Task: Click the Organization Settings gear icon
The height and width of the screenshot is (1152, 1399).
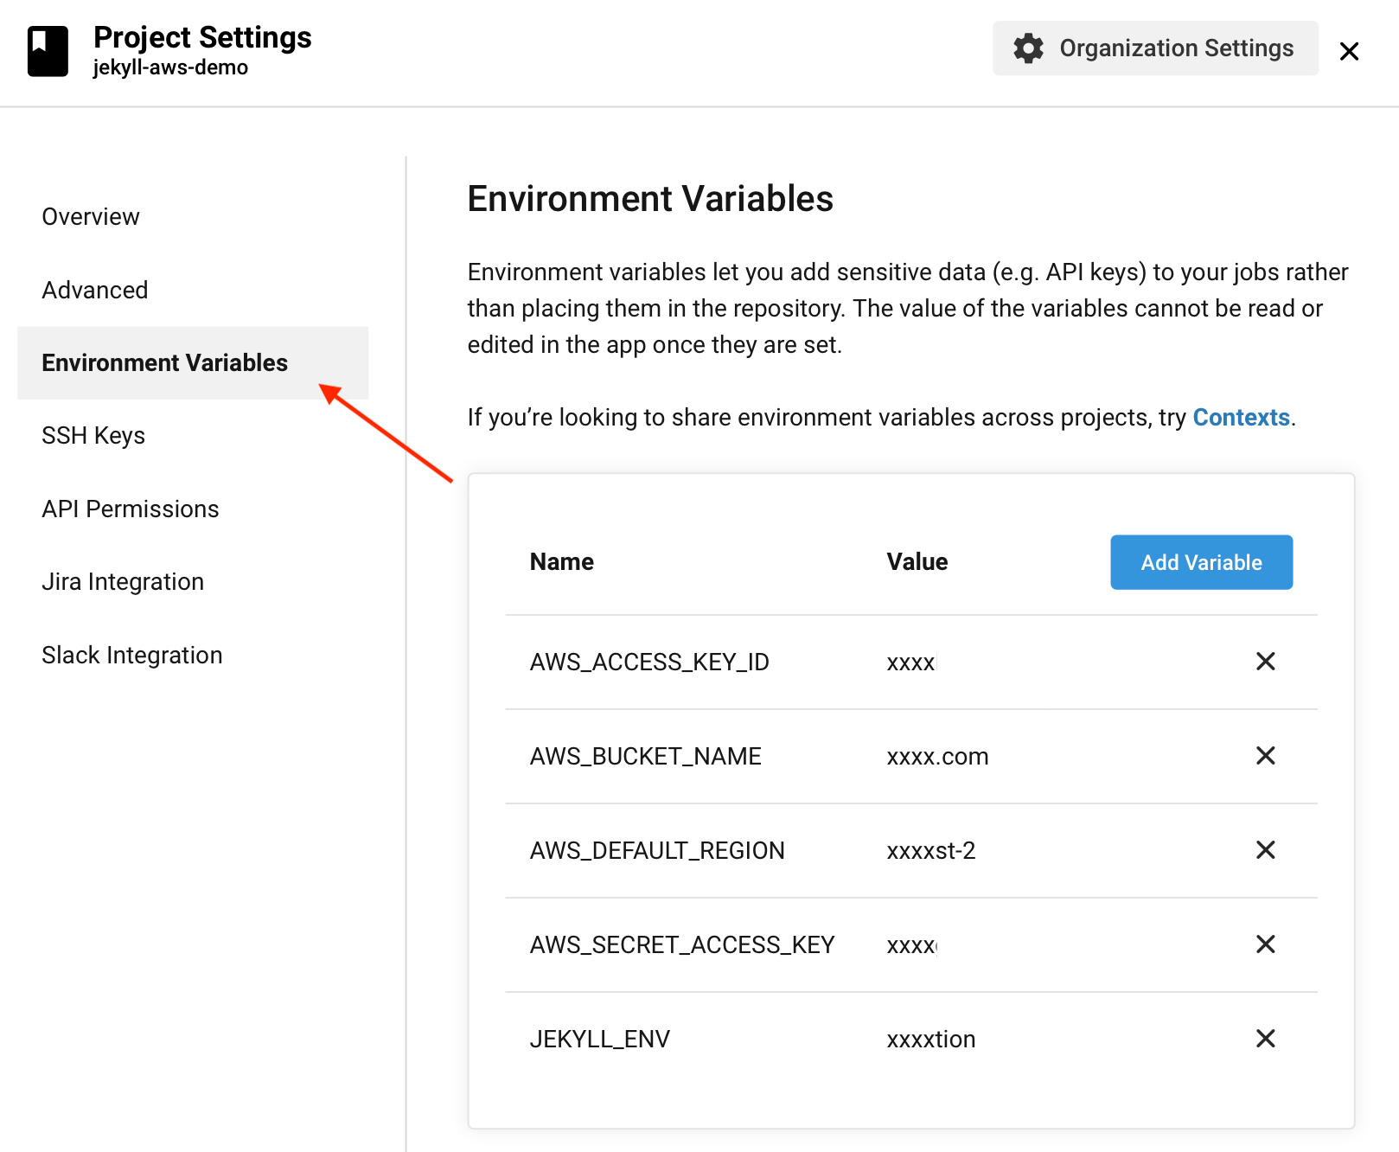Action: [1028, 48]
